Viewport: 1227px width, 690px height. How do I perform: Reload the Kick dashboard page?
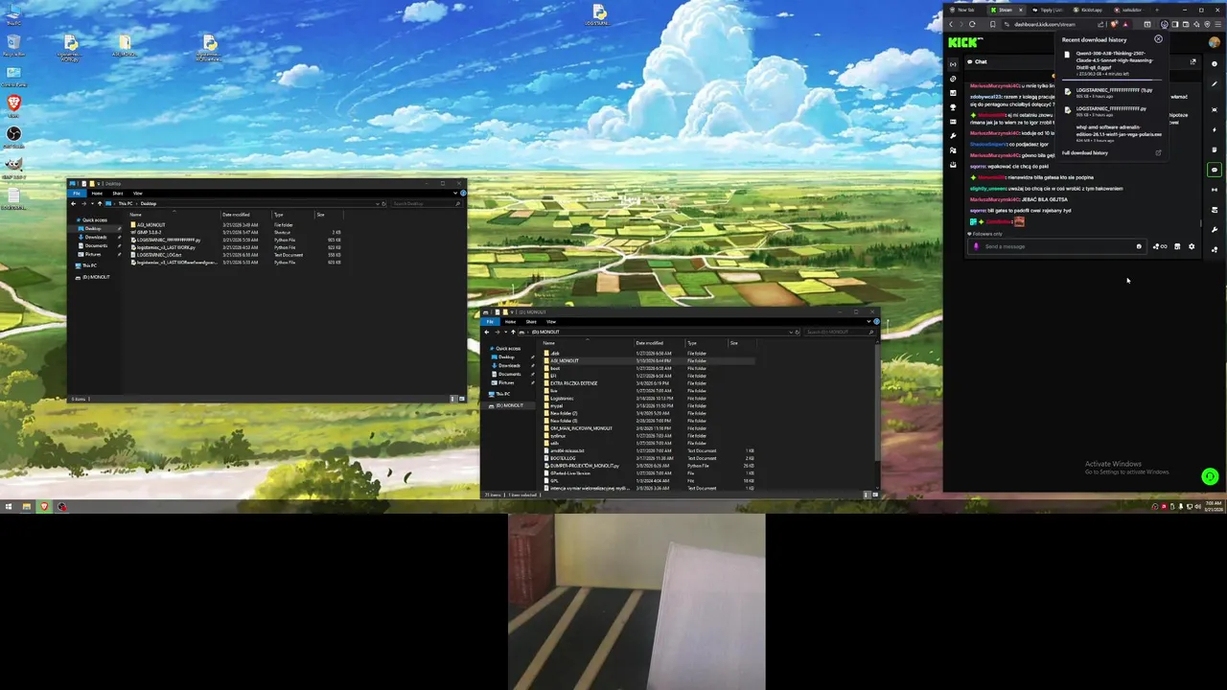pos(972,24)
